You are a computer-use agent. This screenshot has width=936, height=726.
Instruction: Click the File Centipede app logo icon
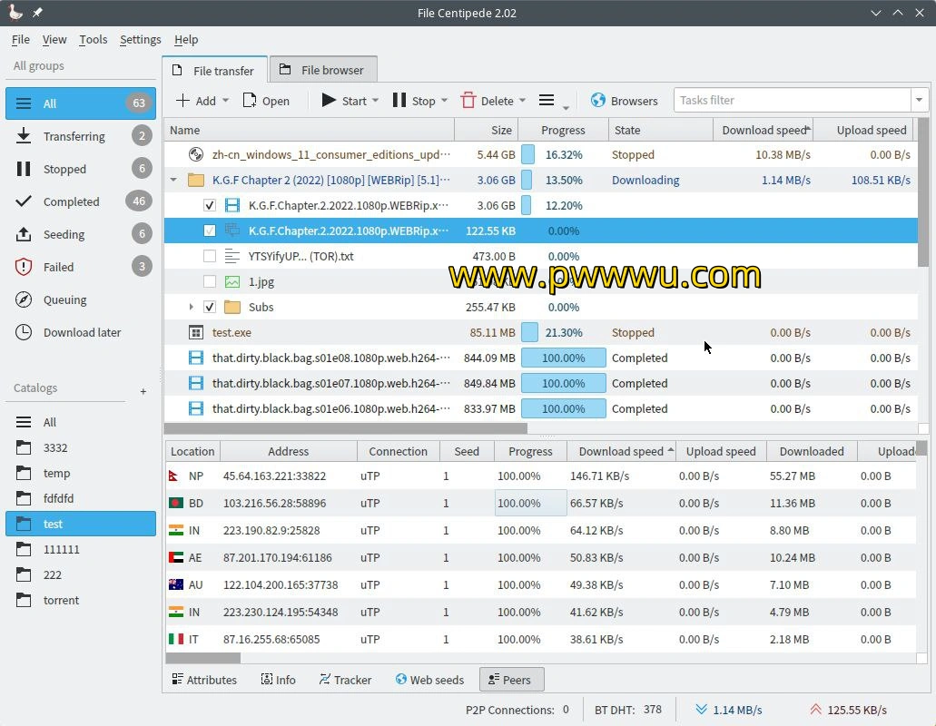(x=15, y=12)
